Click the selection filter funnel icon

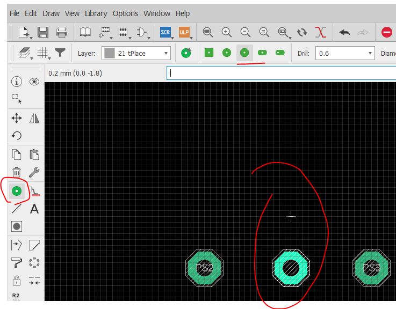60,53
